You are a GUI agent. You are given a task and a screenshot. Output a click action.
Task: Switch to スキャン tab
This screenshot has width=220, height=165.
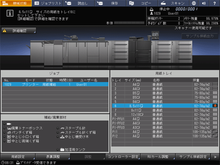point(173,3)
